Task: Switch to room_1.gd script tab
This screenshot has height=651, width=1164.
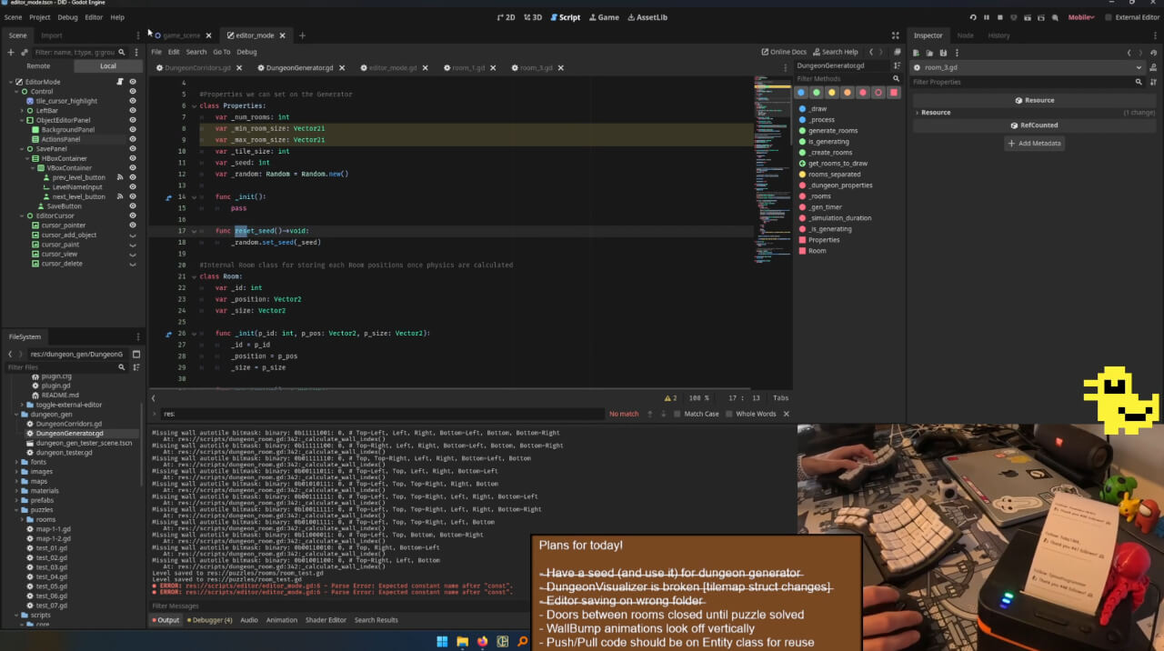Action: (x=469, y=68)
